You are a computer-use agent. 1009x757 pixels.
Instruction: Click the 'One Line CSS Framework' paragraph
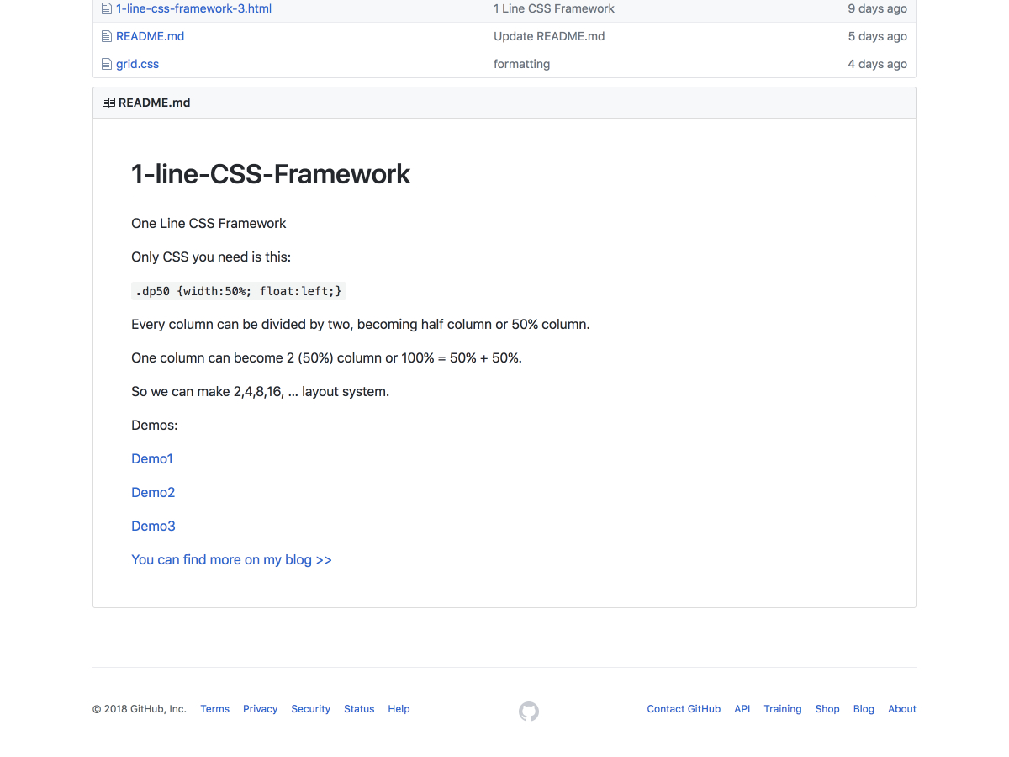(209, 223)
